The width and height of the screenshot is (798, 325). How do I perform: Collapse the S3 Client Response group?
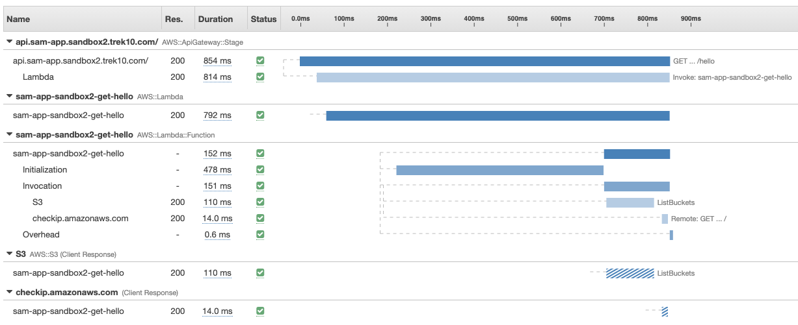tap(9, 254)
